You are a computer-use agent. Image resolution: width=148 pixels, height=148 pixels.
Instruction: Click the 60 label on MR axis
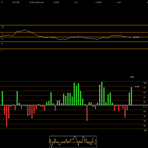pyautogui.click(x=144, y=93)
